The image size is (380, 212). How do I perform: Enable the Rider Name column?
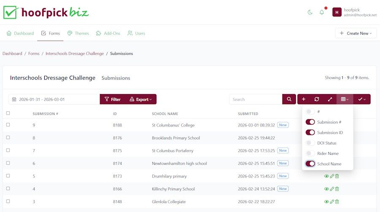[310, 153]
